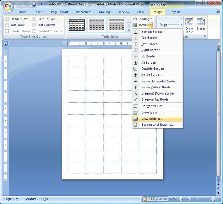Switch to the Page Layout tab
The width and height of the screenshot is (223, 204).
click(59, 12)
